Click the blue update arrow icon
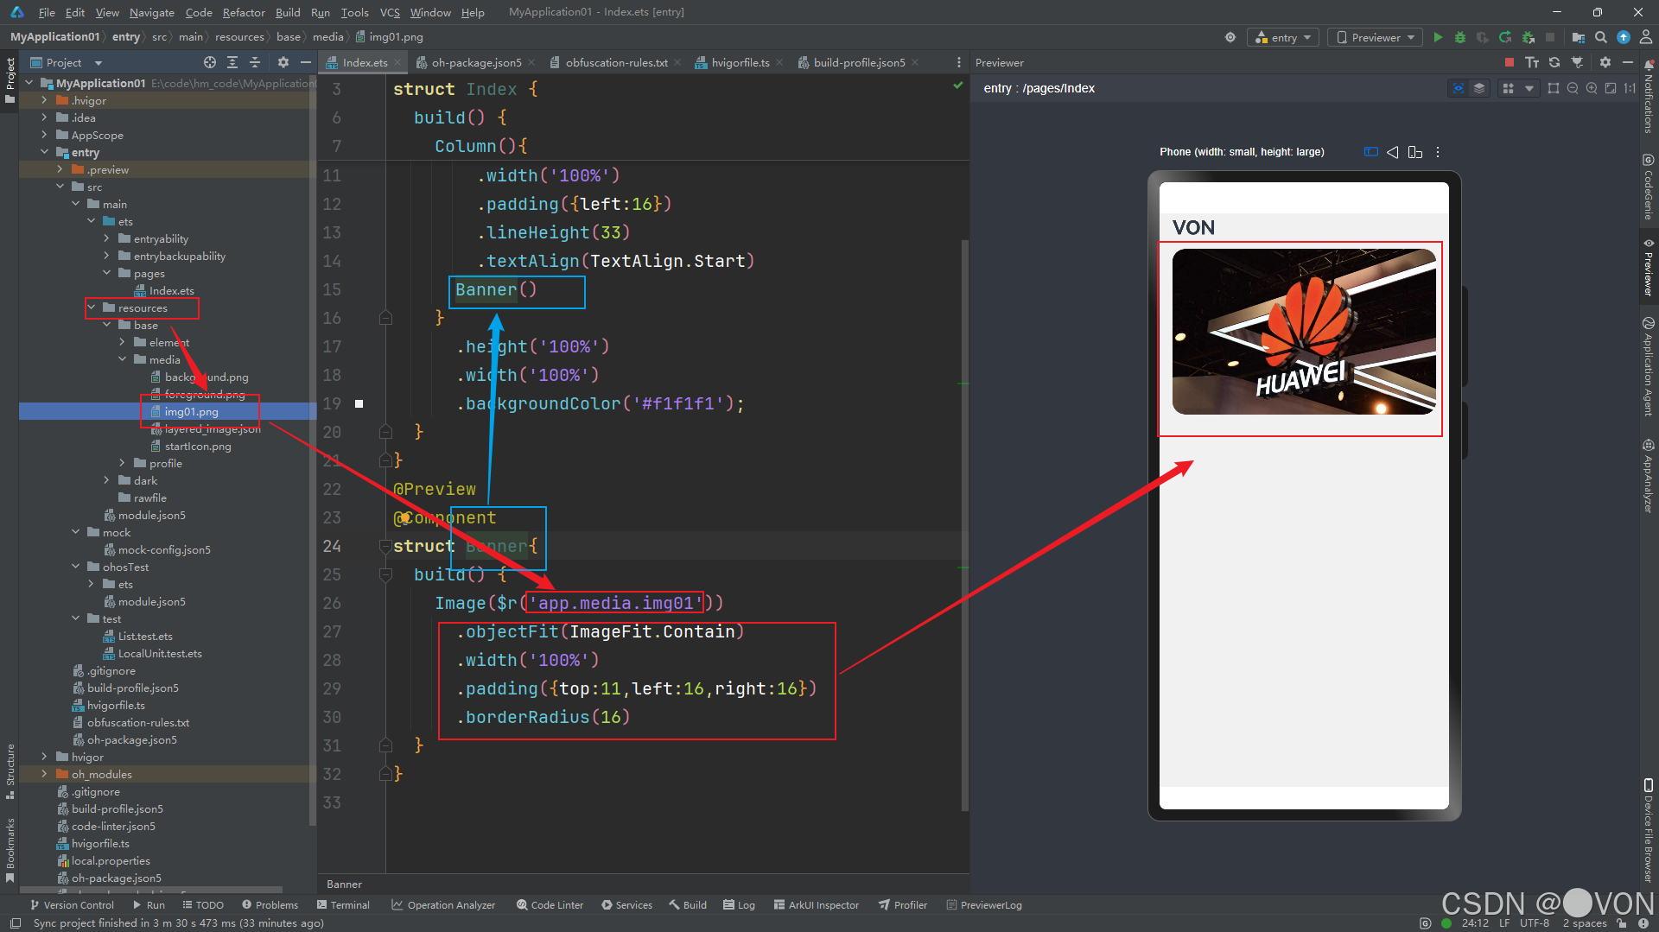The width and height of the screenshot is (1659, 932). 1624,37
